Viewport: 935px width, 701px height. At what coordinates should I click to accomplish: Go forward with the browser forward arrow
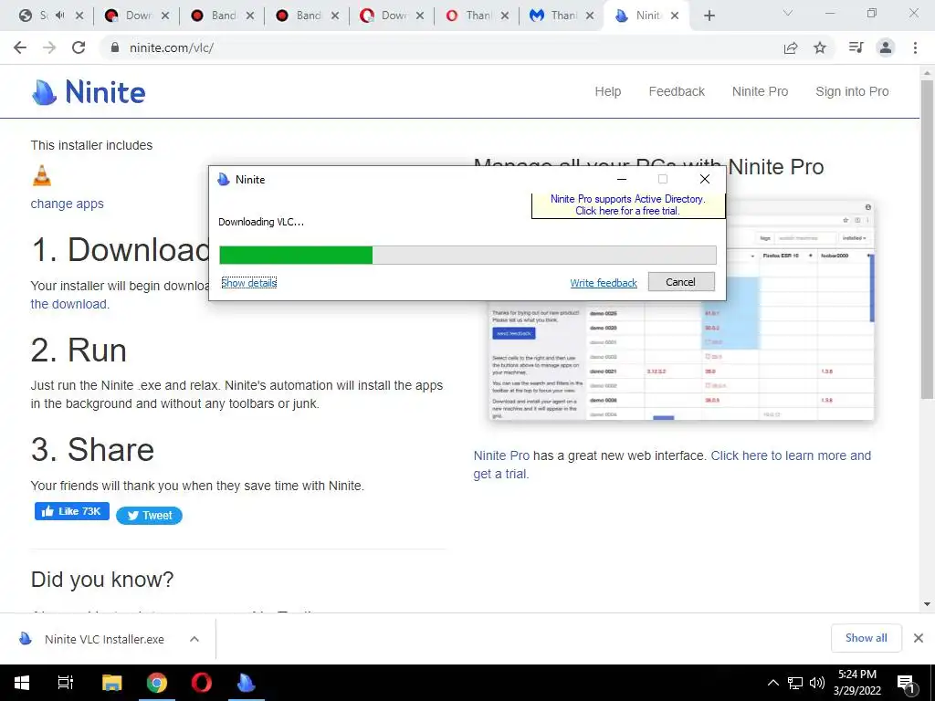point(49,47)
